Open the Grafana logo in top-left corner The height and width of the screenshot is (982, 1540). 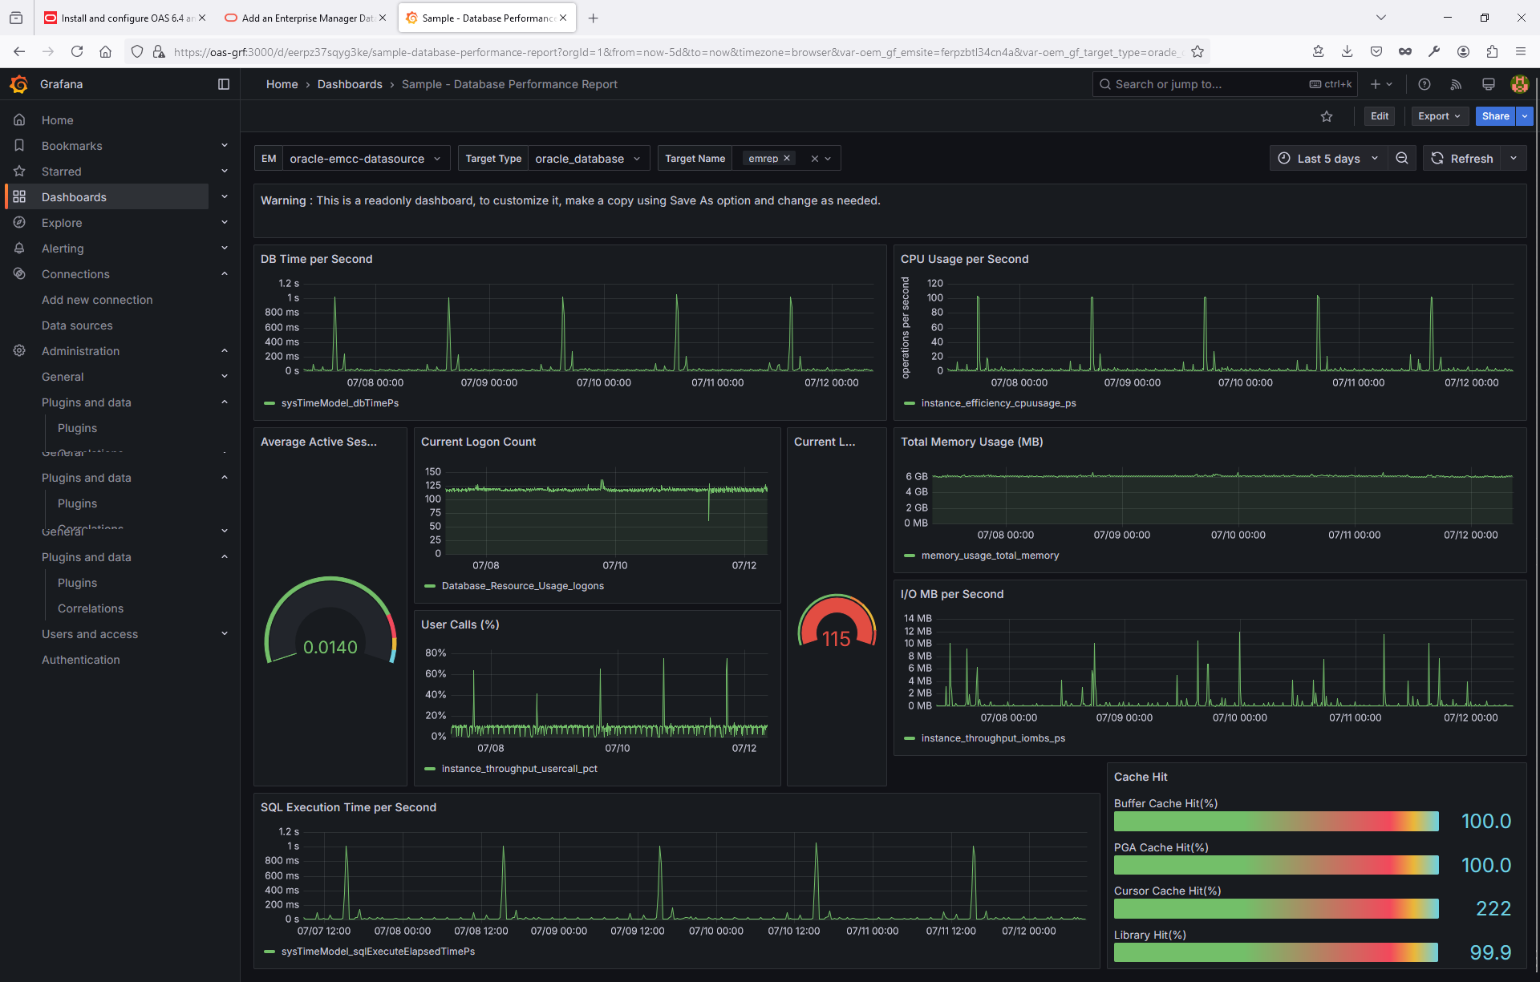pos(19,83)
